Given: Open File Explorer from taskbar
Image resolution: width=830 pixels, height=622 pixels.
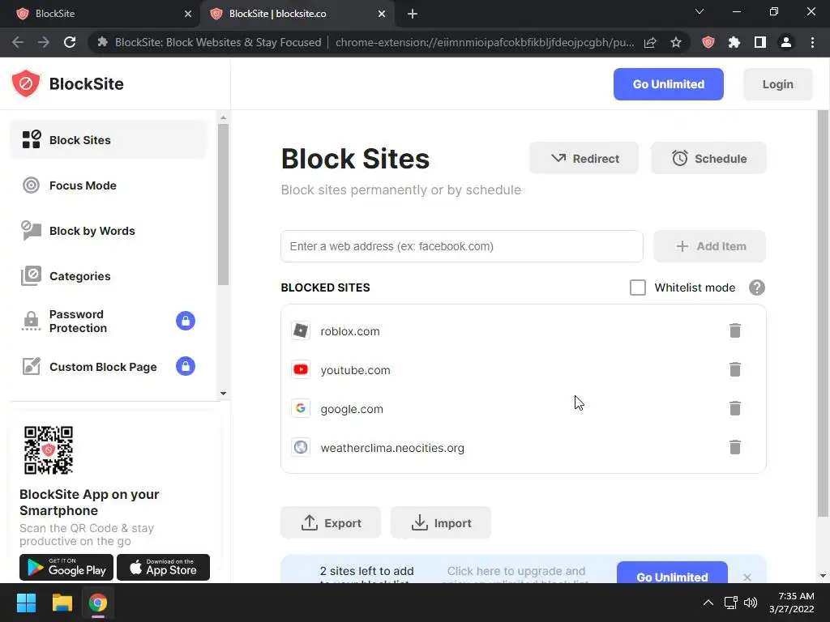Looking at the screenshot, I should (x=62, y=603).
